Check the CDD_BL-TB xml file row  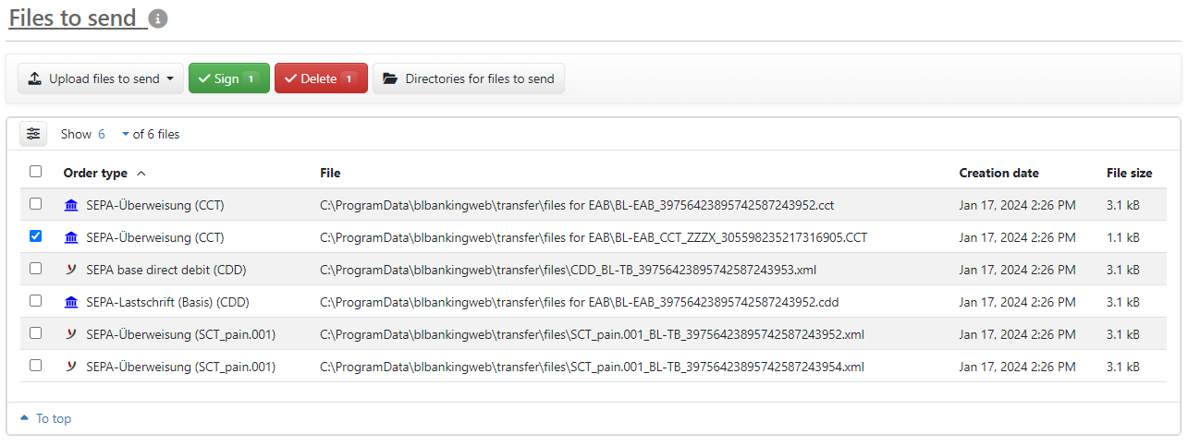pos(35,268)
